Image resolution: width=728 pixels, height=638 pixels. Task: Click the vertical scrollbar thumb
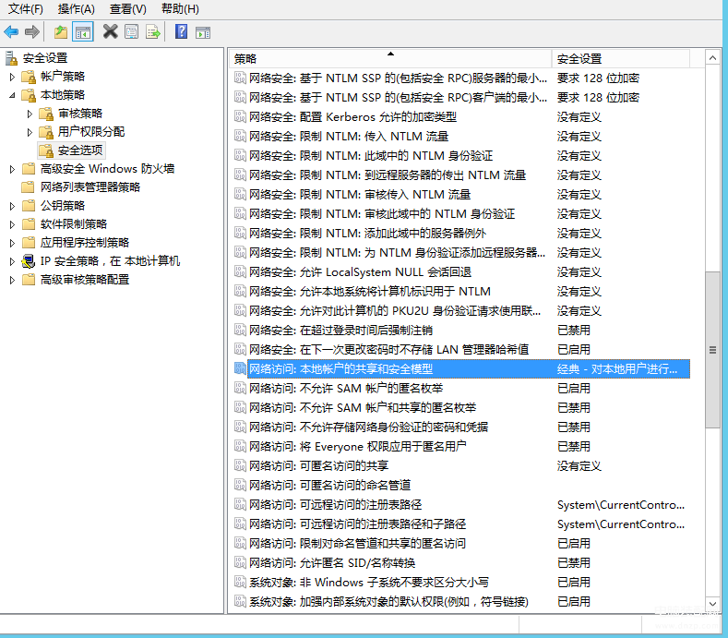[x=712, y=350]
